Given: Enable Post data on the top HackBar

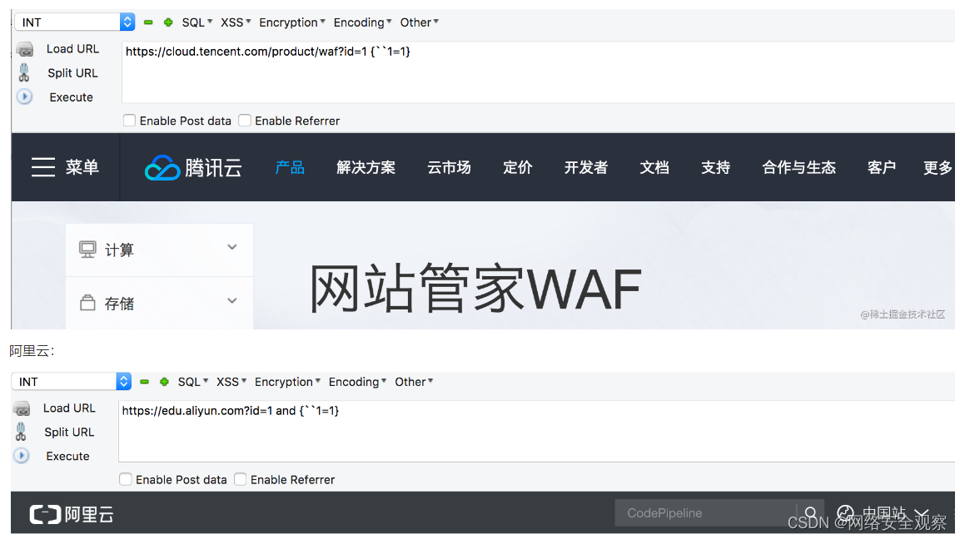Looking at the screenshot, I should coord(130,121).
